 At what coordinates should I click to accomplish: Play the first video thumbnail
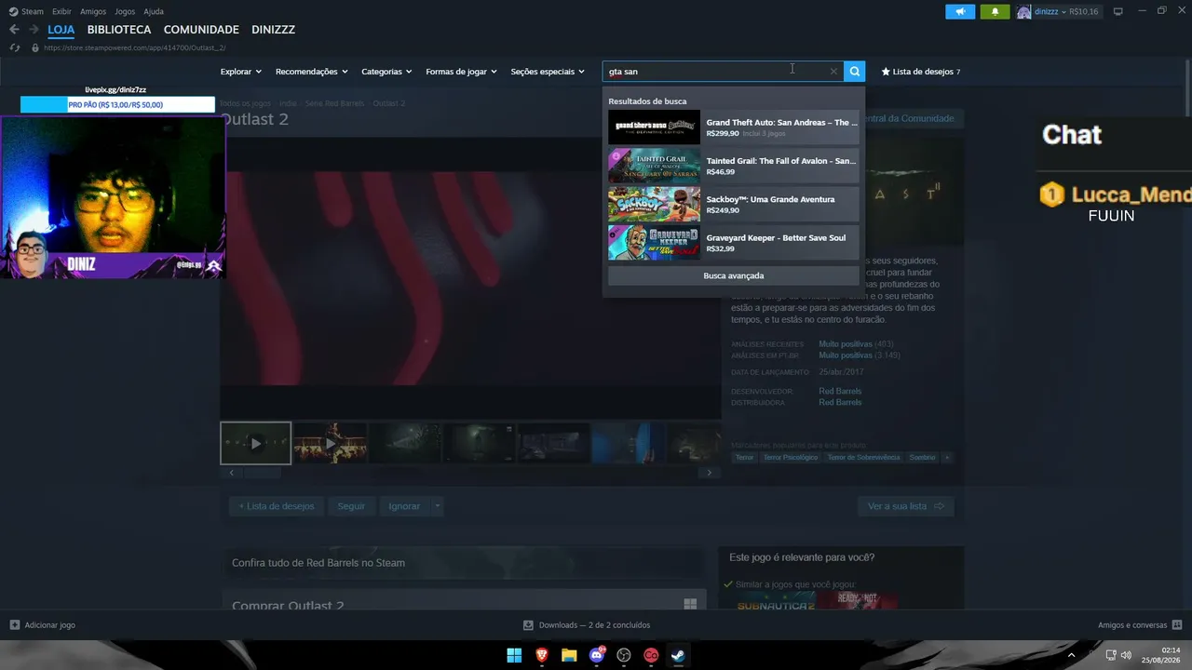255,443
